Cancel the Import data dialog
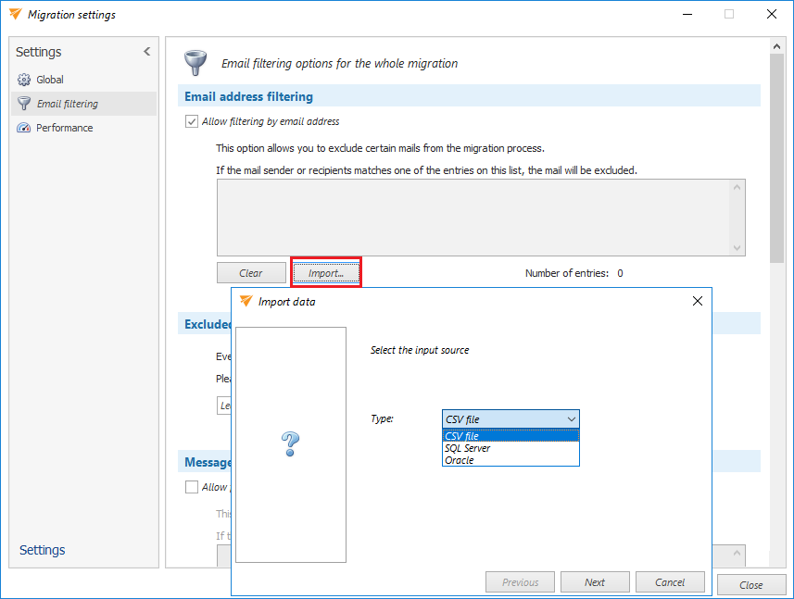 pyautogui.click(x=670, y=582)
